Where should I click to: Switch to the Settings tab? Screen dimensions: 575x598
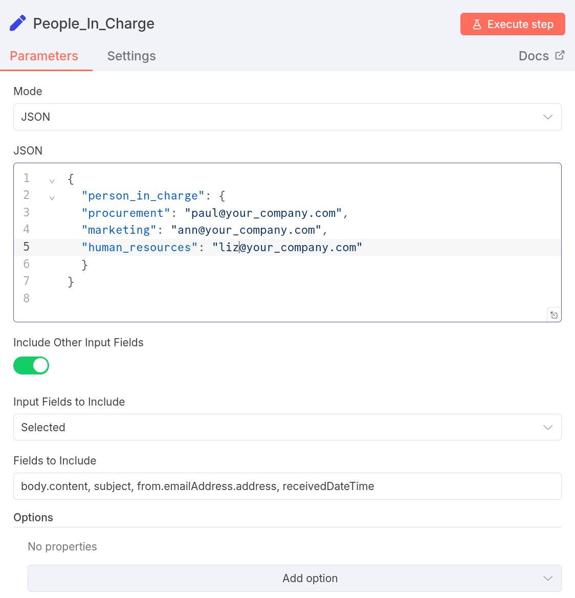click(131, 56)
